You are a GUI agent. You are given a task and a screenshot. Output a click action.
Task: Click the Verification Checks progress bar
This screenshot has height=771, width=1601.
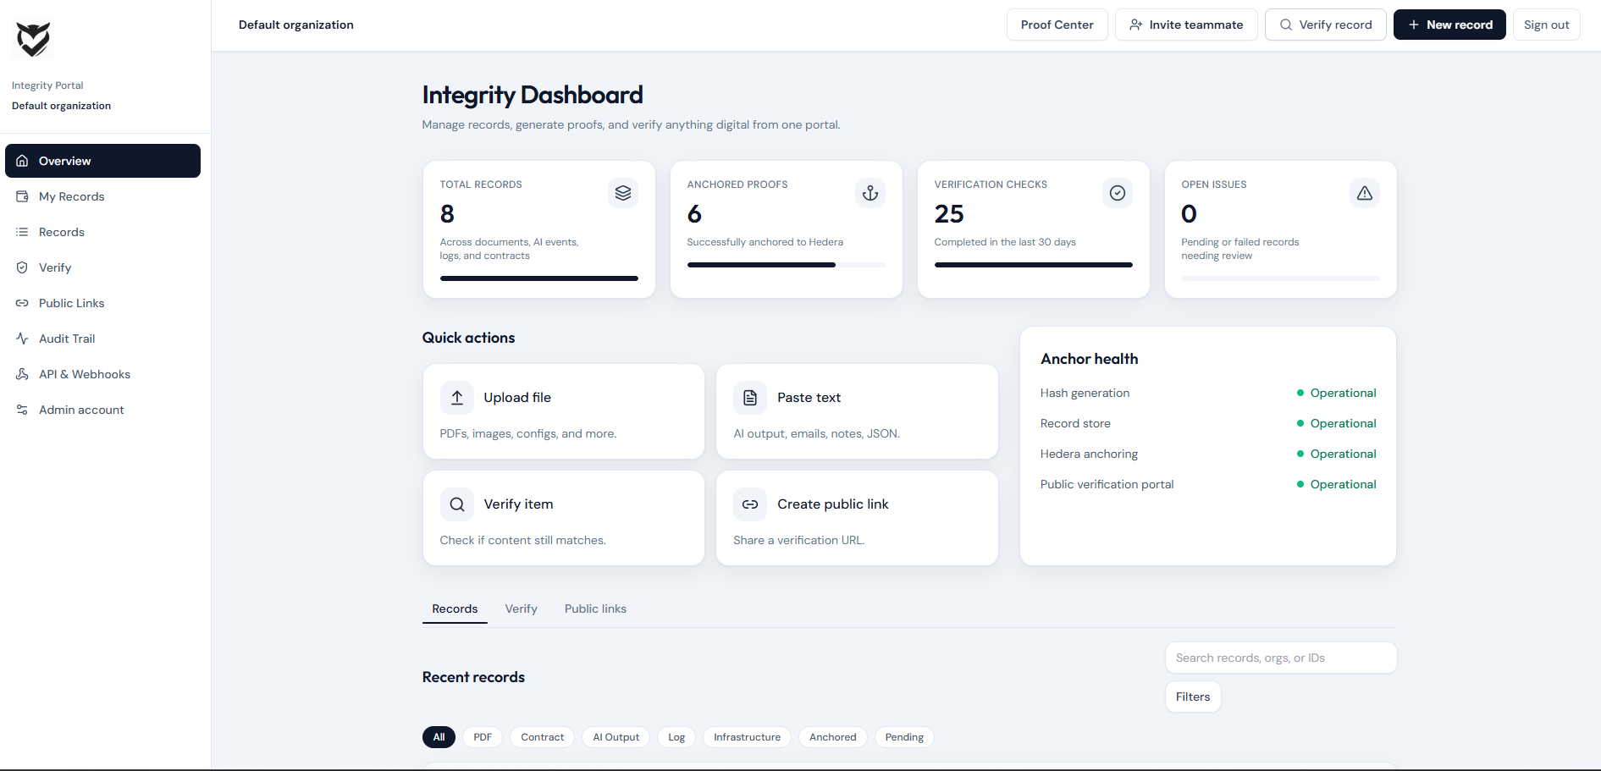coord(1033,265)
